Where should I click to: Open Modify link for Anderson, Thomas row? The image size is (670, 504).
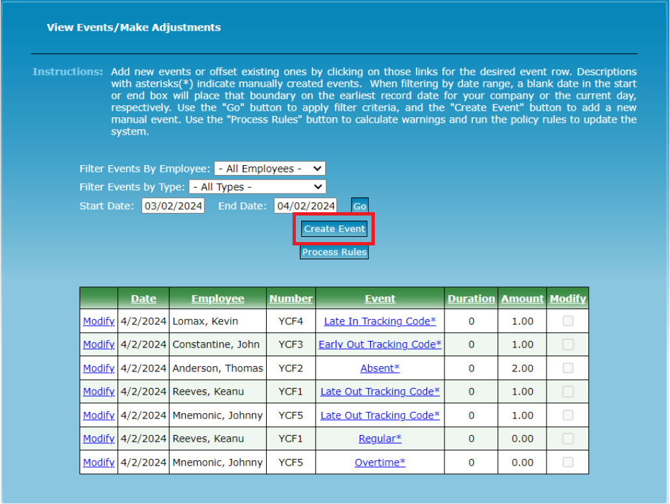(x=99, y=368)
